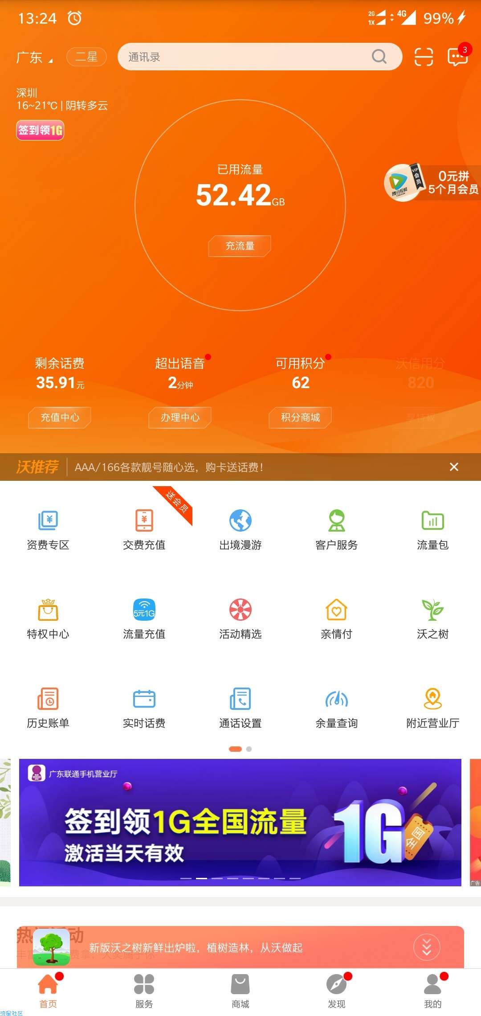The height and width of the screenshot is (1016, 481).
Task: Tap the 可用积分 62 value
Action: pyautogui.click(x=301, y=383)
